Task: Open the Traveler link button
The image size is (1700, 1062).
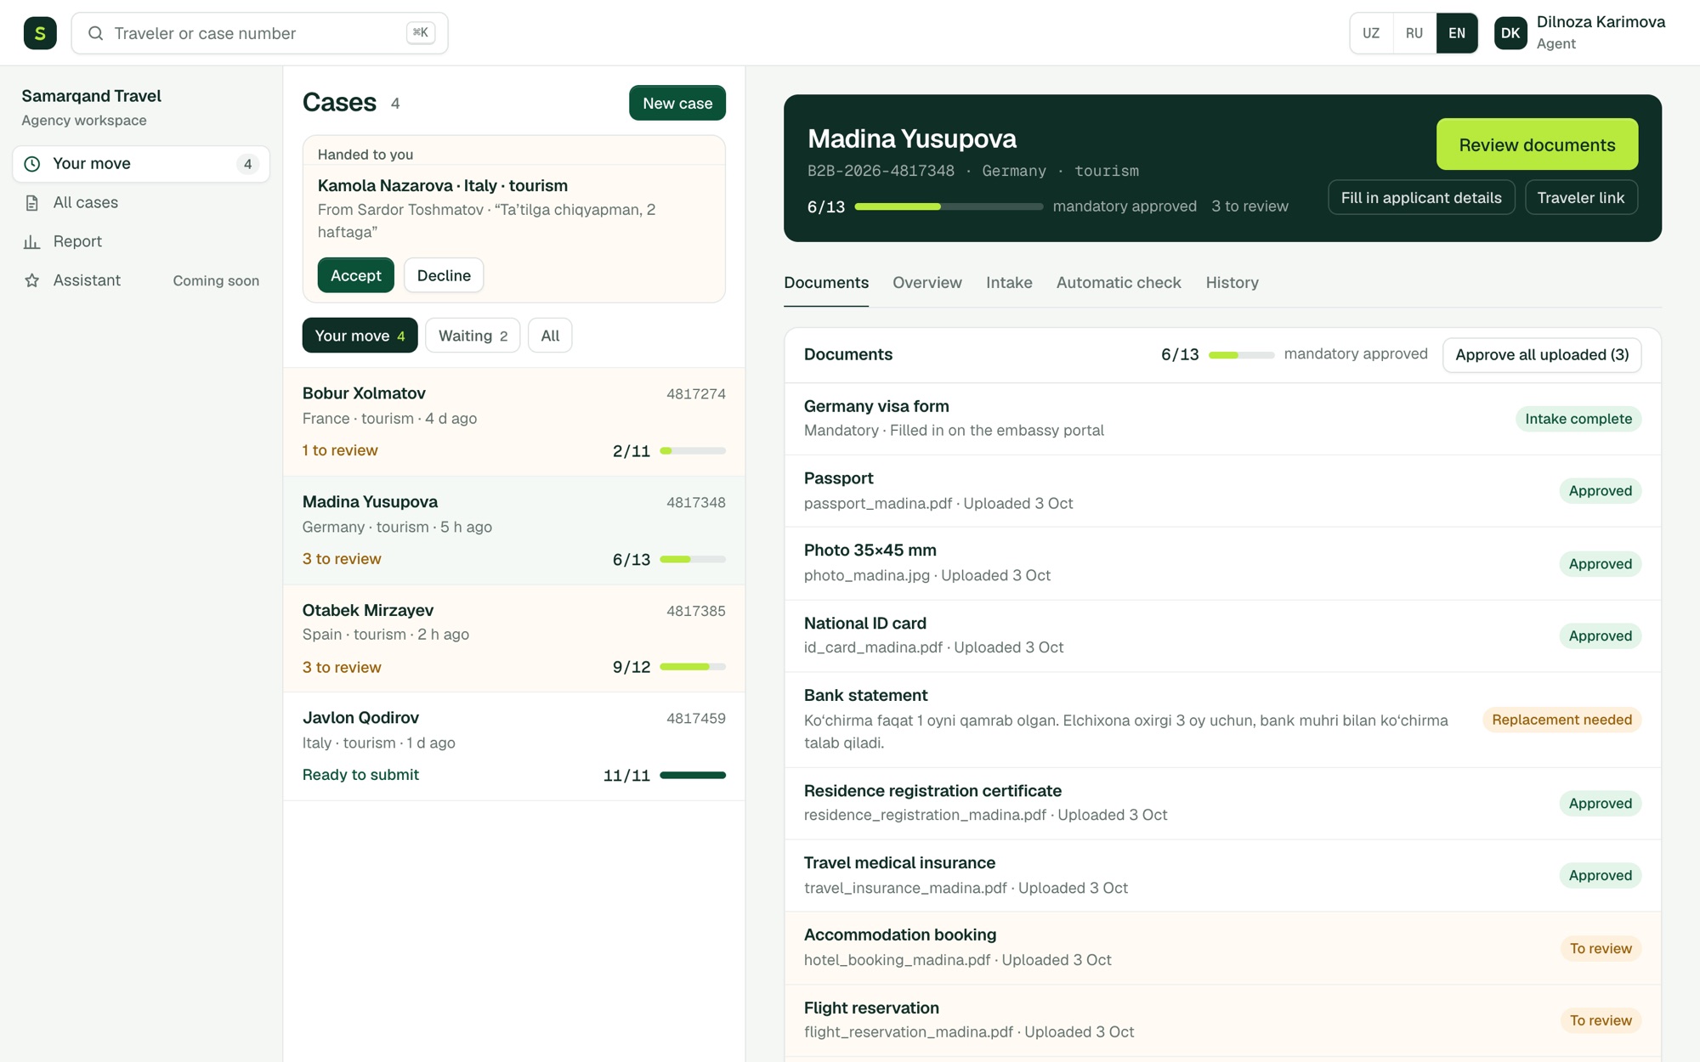Action: click(1581, 198)
